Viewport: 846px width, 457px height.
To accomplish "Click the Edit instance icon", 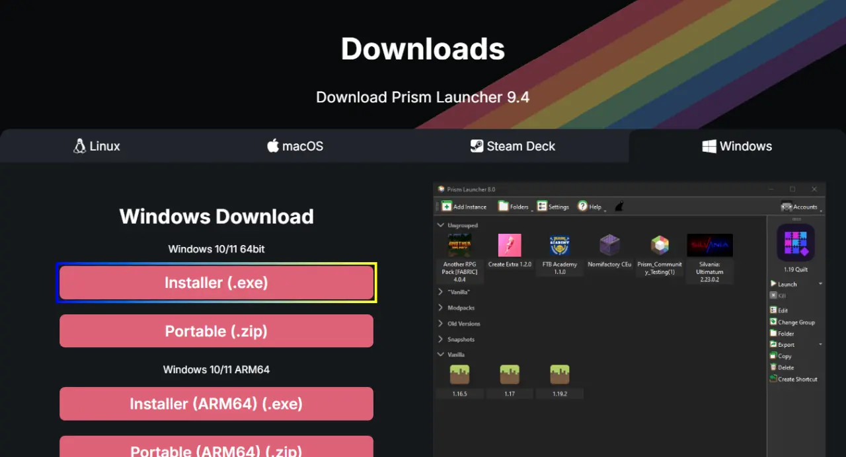I will [773, 310].
